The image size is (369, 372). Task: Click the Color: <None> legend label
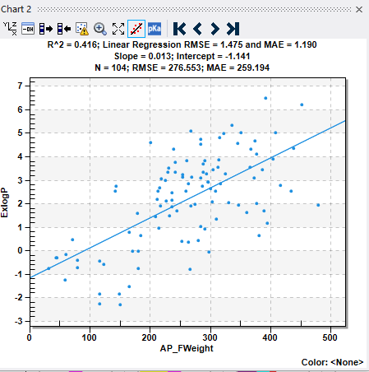click(x=332, y=362)
